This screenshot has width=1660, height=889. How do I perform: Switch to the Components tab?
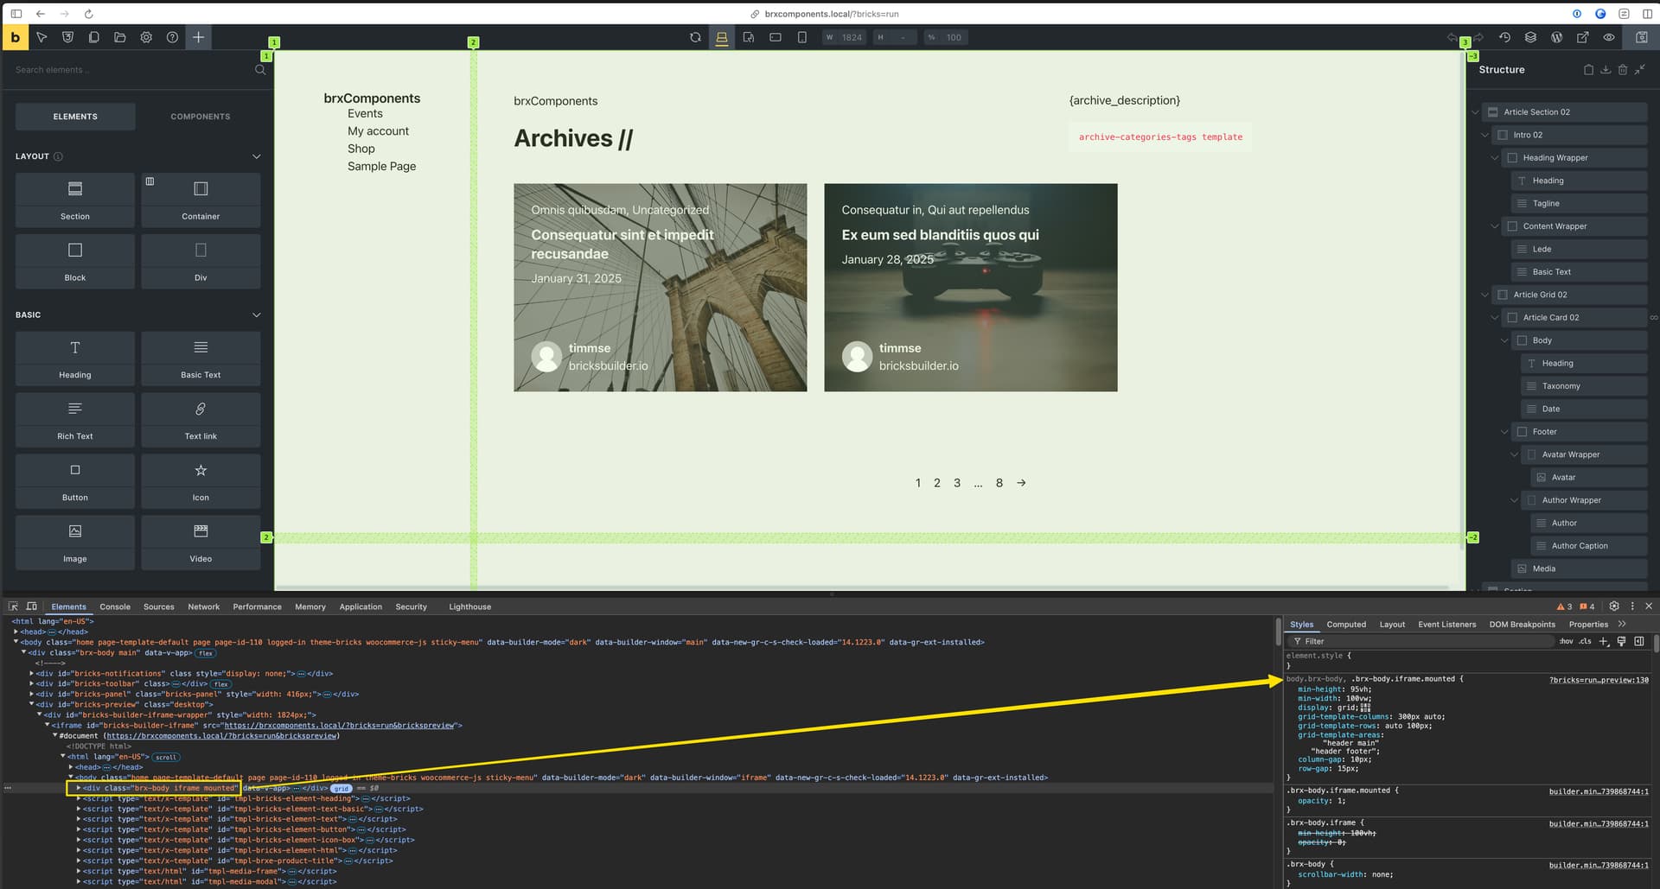coord(201,117)
